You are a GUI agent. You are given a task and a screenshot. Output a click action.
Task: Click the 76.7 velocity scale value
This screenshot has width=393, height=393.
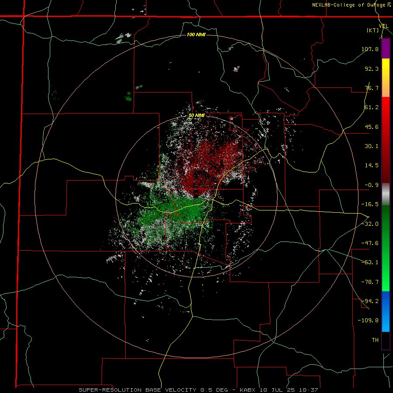[x=372, y=88]
